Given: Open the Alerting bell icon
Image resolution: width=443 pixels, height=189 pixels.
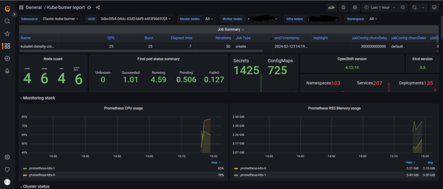Looking at the screenshot, I should [7, 71].
